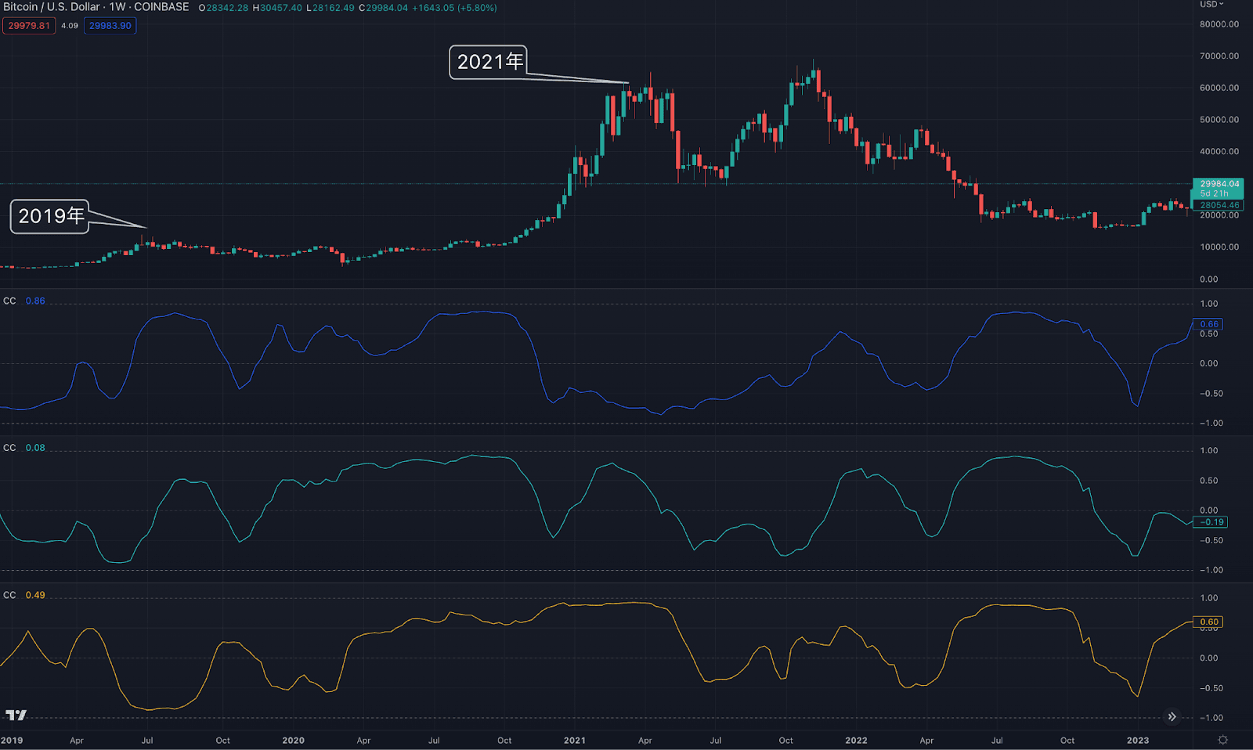Click the CC 0.08 indicator legend
Viewport: 1253px width, 750px height.
click(x=24, y=448)
